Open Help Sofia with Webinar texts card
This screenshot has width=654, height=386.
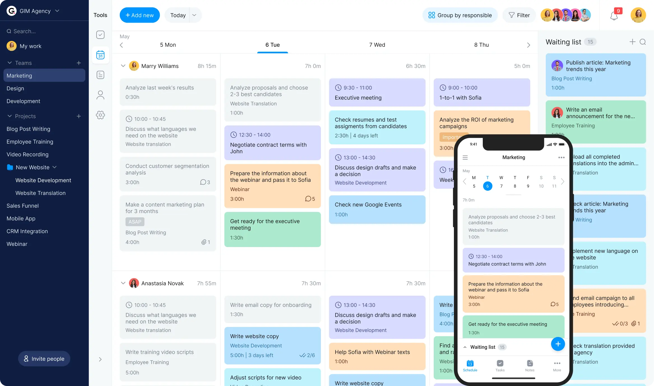[x=377, y=357]
